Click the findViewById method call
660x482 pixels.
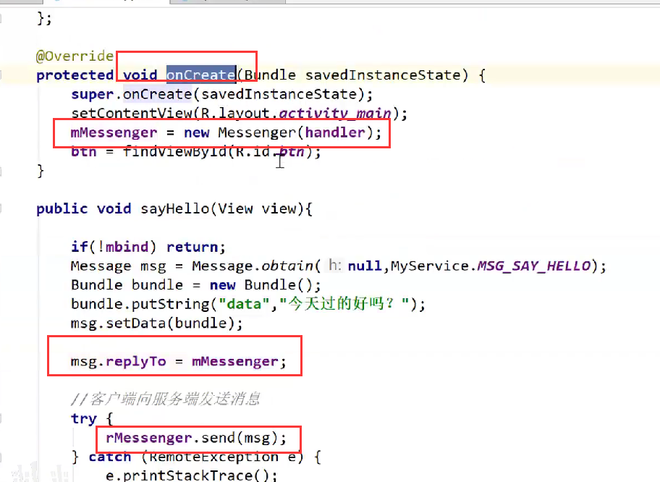pos(175,151)
